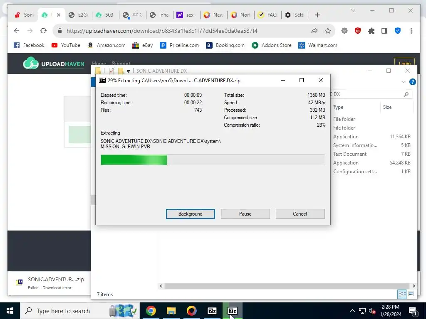Cancel the 7-Zip extraction
Screen dimensions: 426x319
(300, 214)
